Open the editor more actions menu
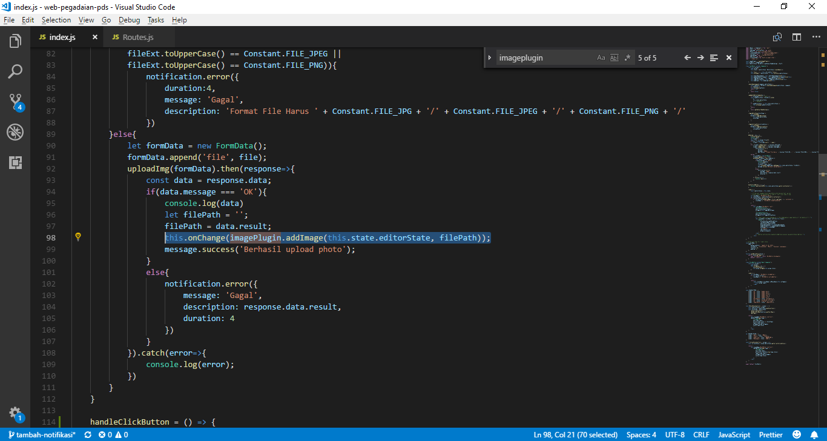Image resolution: width=827 pixels, height=441 pixels. (816, 36)
